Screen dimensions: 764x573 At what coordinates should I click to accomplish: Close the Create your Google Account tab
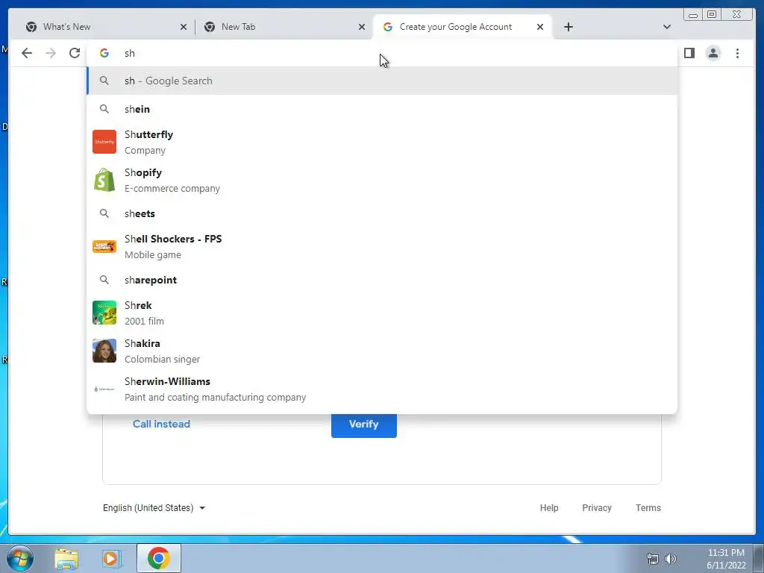pos(540,27)
